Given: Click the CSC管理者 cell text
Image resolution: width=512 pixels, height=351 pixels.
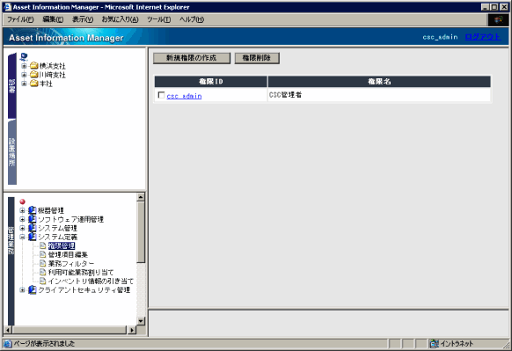Looking at the screenshot, I should [285, 95].
